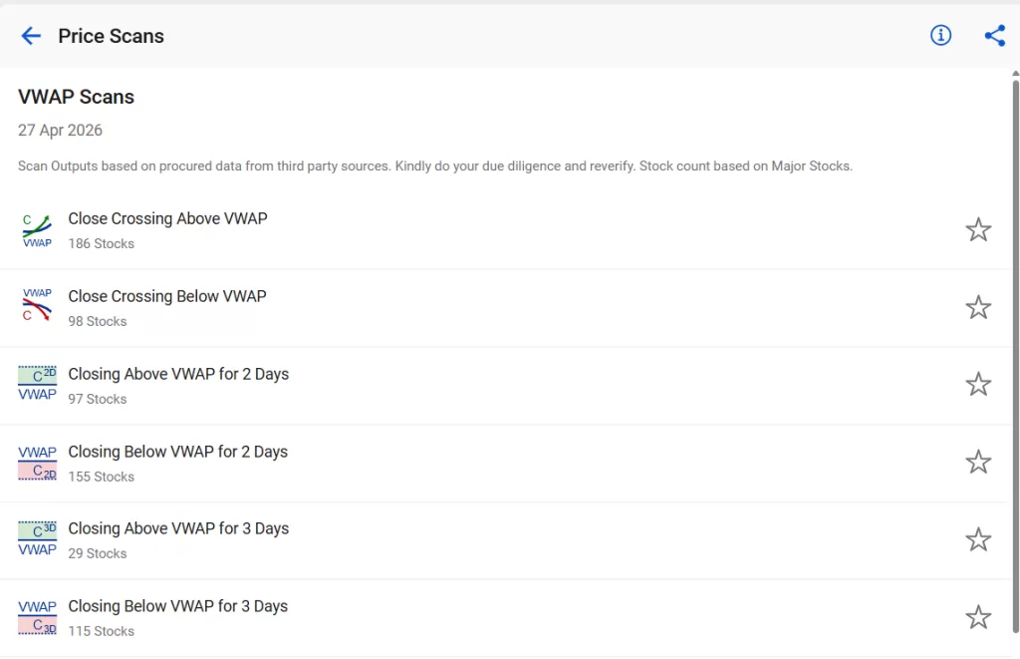Image resolution: width=1020 pixels, height=659 pixels.
Task: Click the back arrow to leave Price Scans
Action: click(x=30, y=36)
